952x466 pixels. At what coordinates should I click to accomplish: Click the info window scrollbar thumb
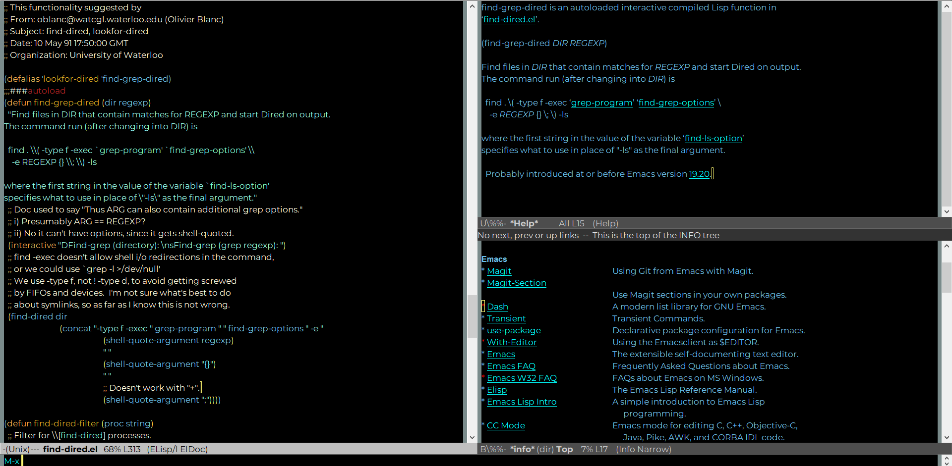(x=947, y=277)
